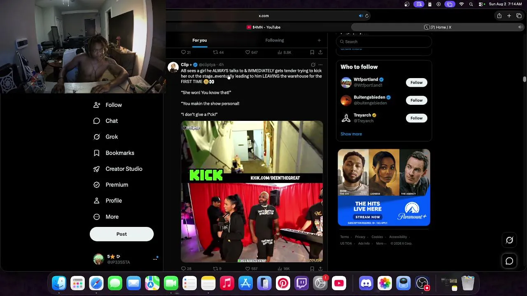Open Music app from the Dock
This screenshot has height=296, width=527.
227,283
